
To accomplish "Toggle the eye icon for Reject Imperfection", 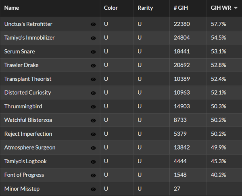I will [93, 134].
